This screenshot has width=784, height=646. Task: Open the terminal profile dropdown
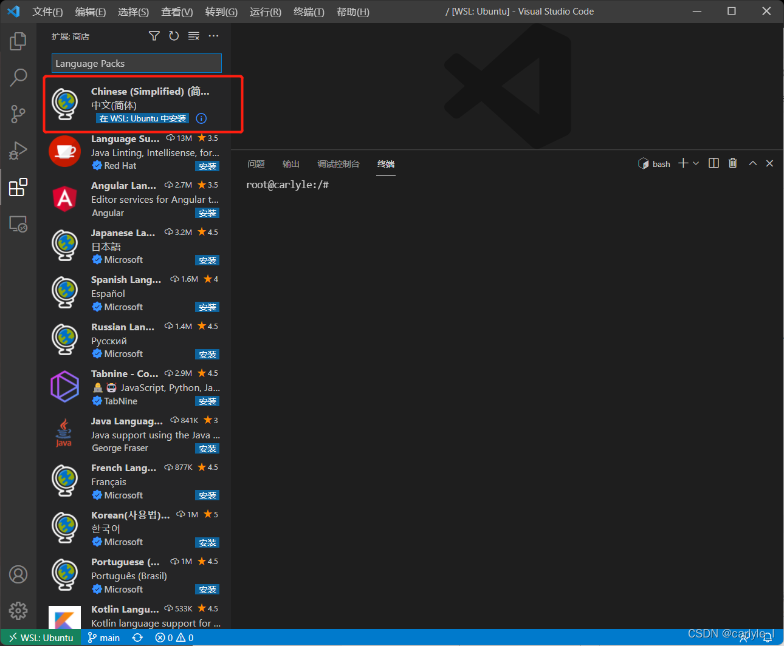[696, 163]
